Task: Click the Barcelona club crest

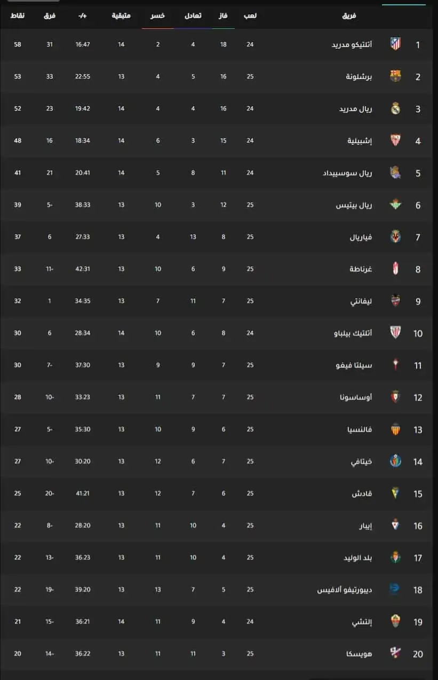Action: point(395,76)
